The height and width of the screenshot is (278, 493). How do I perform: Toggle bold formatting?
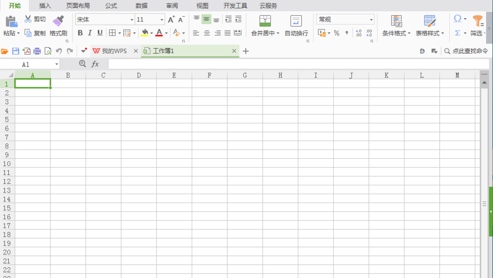point(80,33)
